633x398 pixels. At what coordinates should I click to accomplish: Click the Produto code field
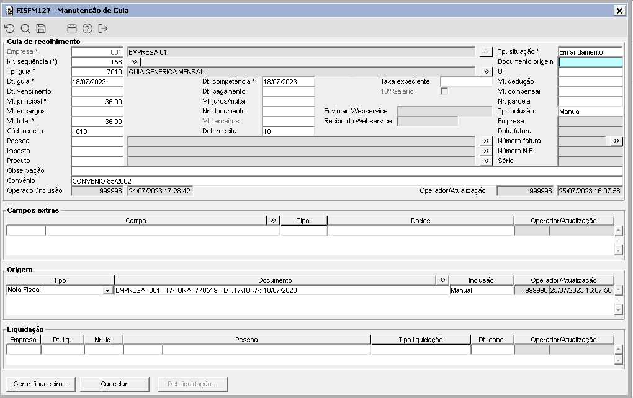click(97, 161)
